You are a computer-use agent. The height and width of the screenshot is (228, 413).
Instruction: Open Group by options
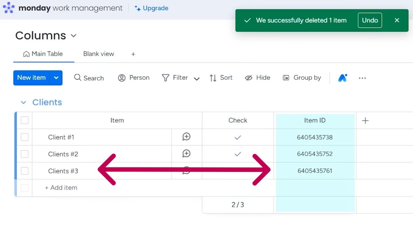click(x=302, y=78)
